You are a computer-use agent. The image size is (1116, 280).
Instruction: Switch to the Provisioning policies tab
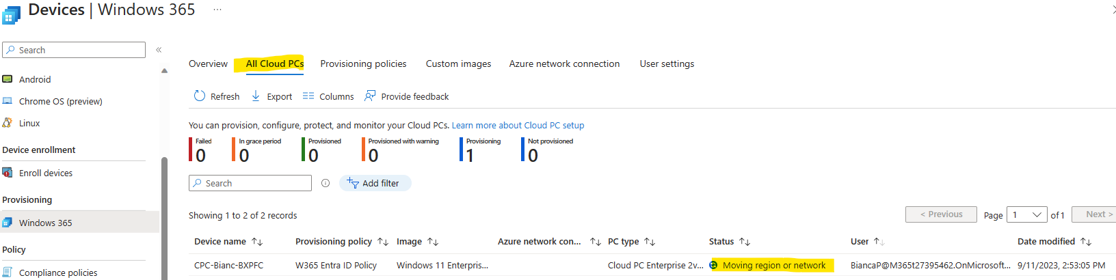(x=363, y=64)
